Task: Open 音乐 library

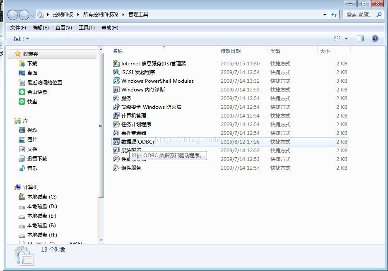Action: [x=28, y=168]
